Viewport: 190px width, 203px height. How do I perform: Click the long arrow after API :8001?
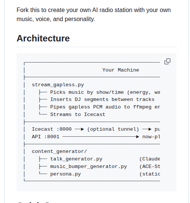pyautogui.click(x=101, y=137)
